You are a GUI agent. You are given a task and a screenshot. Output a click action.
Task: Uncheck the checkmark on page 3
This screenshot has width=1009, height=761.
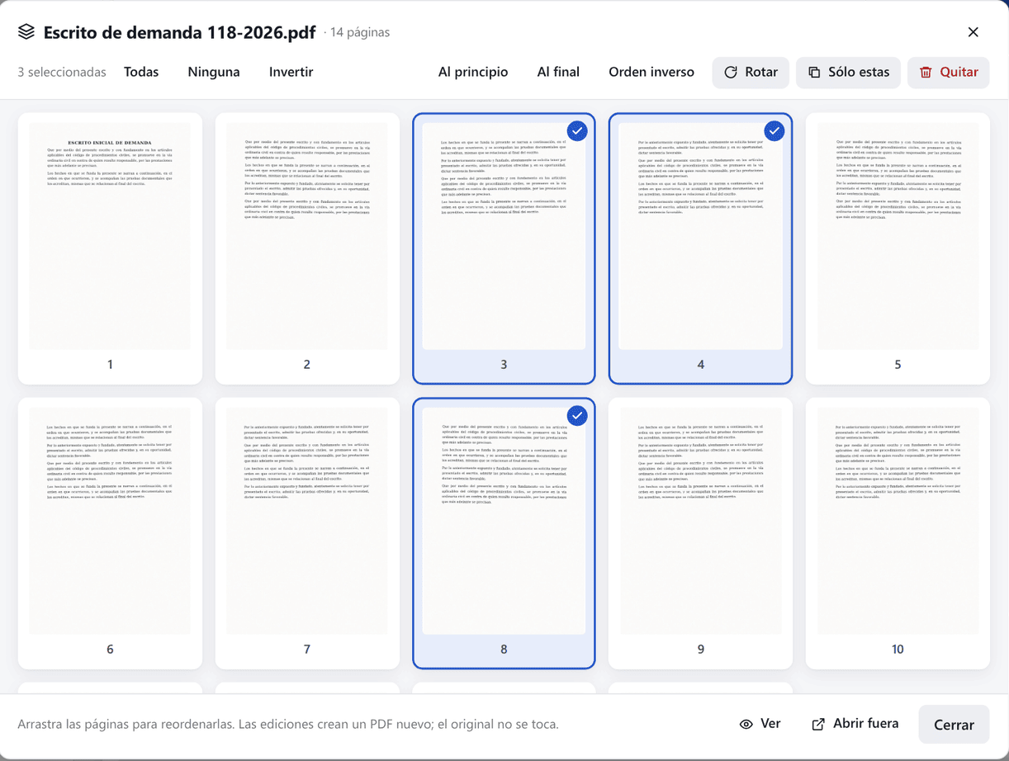pyautogui.click(x=577, y=130)
